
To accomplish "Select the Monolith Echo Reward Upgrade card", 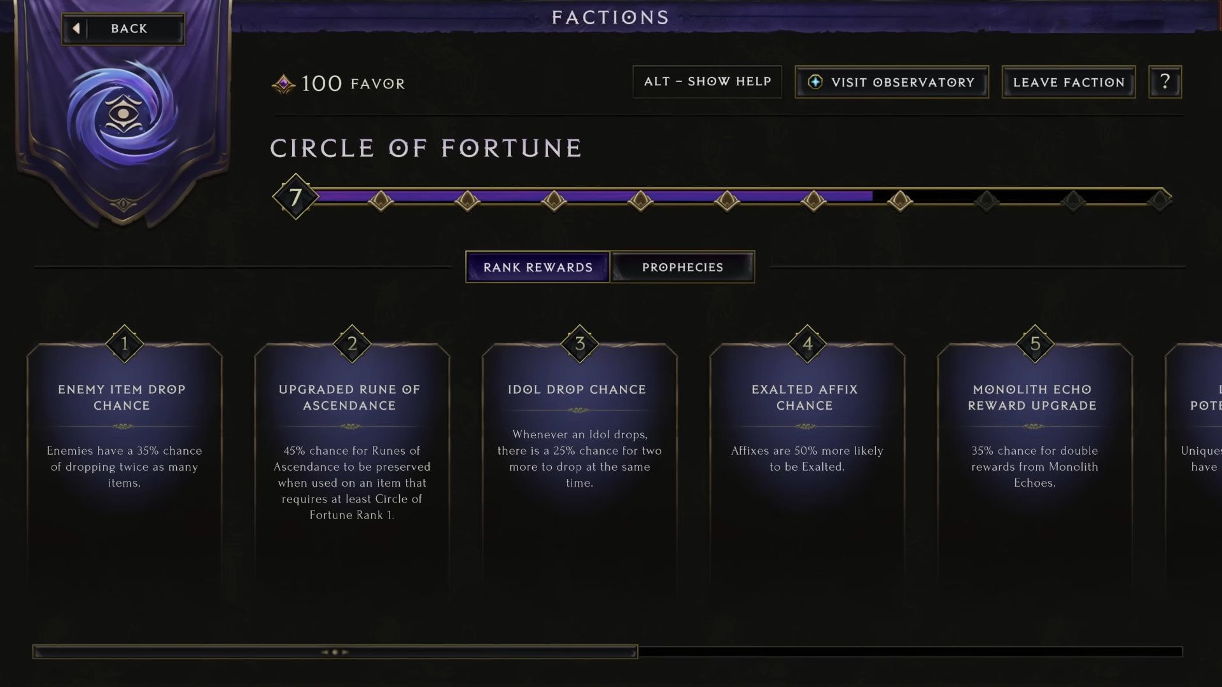I will (x=1035, y=471).
